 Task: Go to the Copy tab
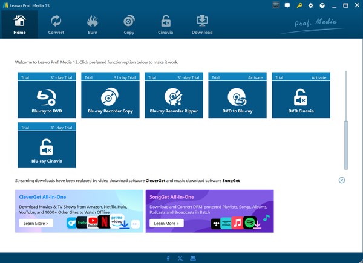click(129, 25)
